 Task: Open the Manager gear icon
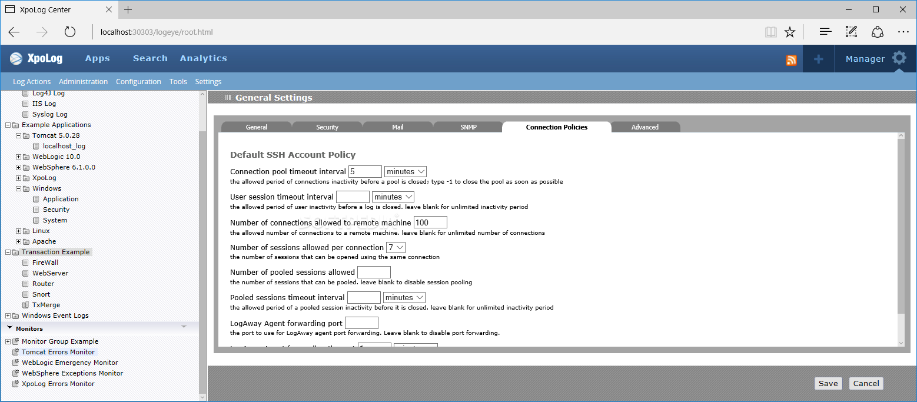(899, 58)
